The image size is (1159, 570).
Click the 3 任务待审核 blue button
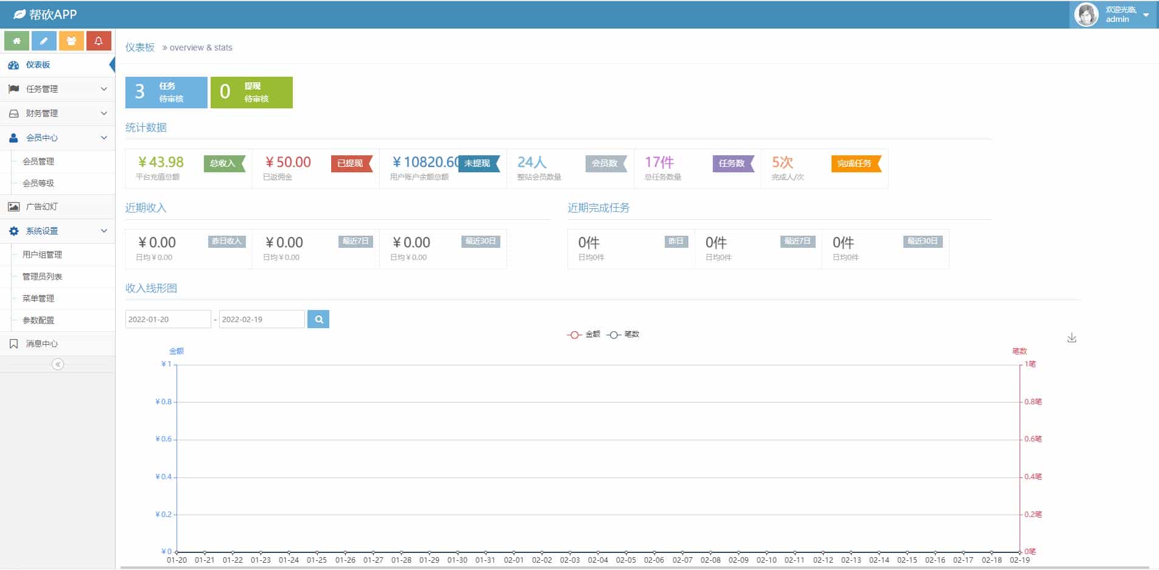coord(166,93)
